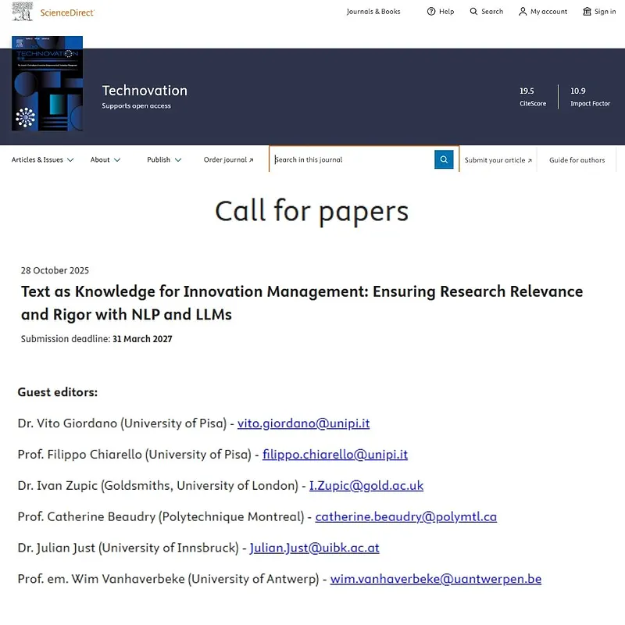Expand the Publish dropdown
This screenshot has width=625, height=625.
[163, 159]
